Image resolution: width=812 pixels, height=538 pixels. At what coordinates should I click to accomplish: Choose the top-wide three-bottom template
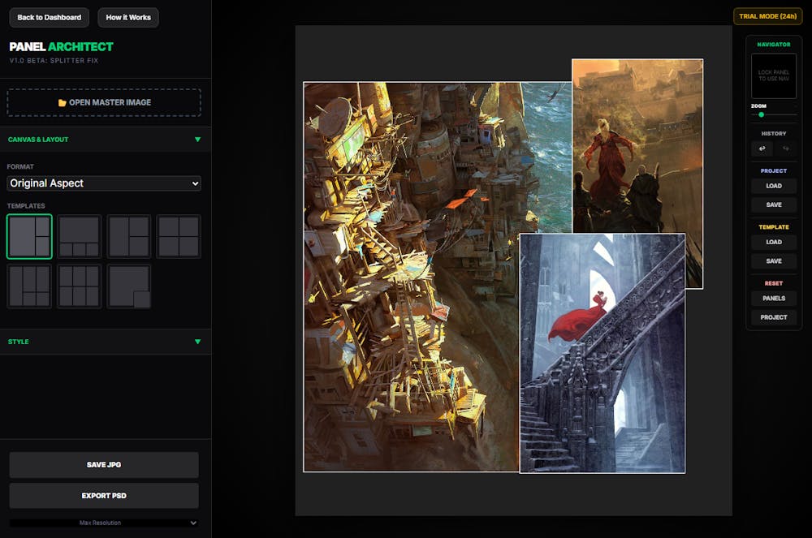tap(79, 236)
